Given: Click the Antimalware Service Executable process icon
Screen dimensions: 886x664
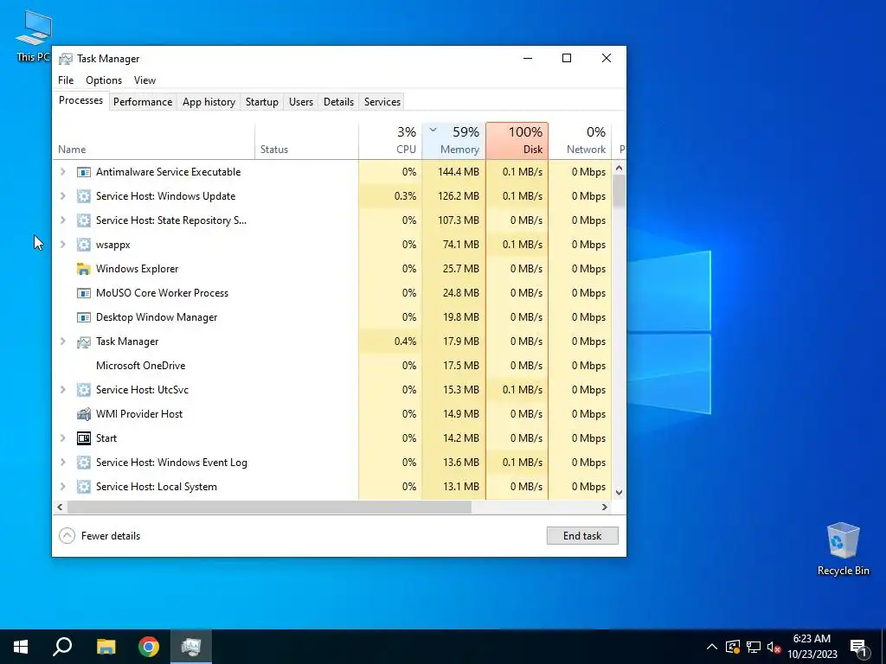Looking at the screenshot, I should (x=84, y=172).
